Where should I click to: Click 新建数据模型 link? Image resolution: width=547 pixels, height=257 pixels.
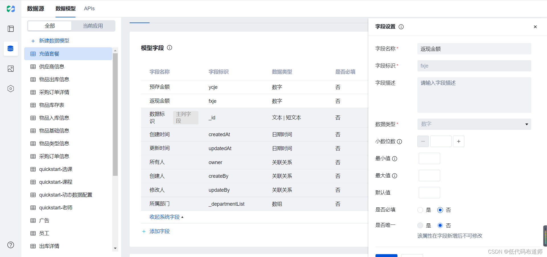[x=54, y=41]
